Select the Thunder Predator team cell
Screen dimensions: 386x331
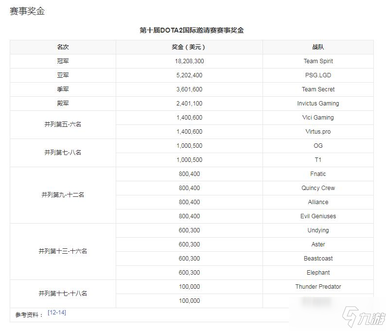[318, 286]
